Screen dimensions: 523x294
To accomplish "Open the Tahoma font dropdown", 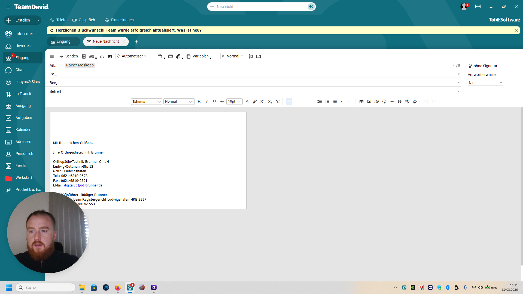I will pos(147,102).
